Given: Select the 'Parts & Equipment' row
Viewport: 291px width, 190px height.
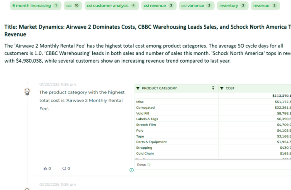Looking at the screenshot, I should pyautogui.click(x=213, y=142).
